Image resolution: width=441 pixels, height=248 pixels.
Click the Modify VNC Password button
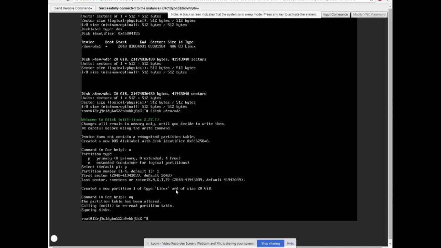pyautogui.click(x=369, y=14)
